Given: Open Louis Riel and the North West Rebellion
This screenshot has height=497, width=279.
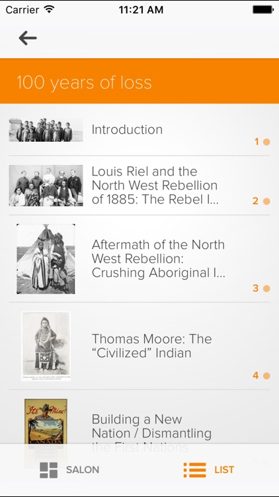Looking at the screenshot, I should (139, 186).
